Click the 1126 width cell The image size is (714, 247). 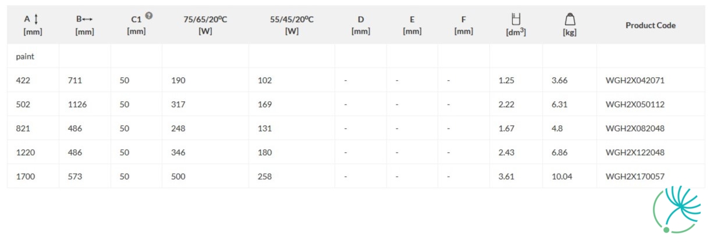pyautogui.click(x=77, y=105)
